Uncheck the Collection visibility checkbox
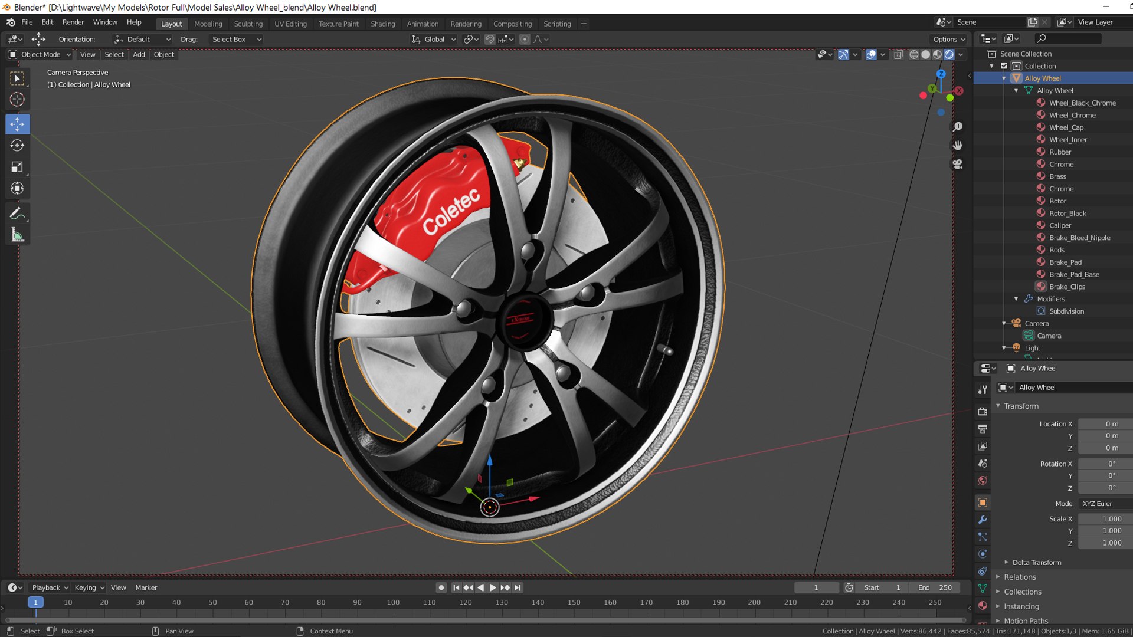The width and height of the screenshot is (1133, 637). [1004, 66]
